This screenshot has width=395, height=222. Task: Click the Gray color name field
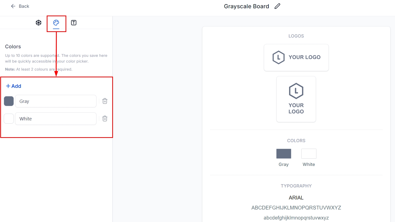[56, 101]
